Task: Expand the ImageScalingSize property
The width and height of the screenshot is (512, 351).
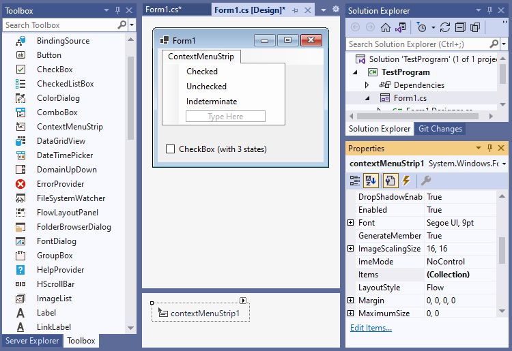Action: click(x=350, y=249)
